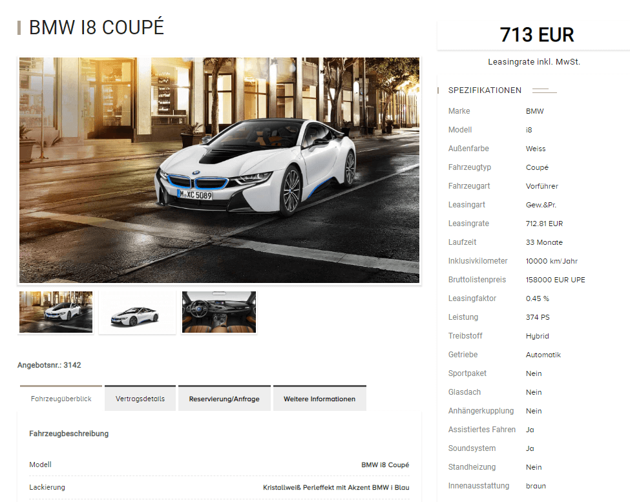Select the interior dashboard thumbnail
The height and width of the screenshot is (502, 630).
(x=219, y=312)
